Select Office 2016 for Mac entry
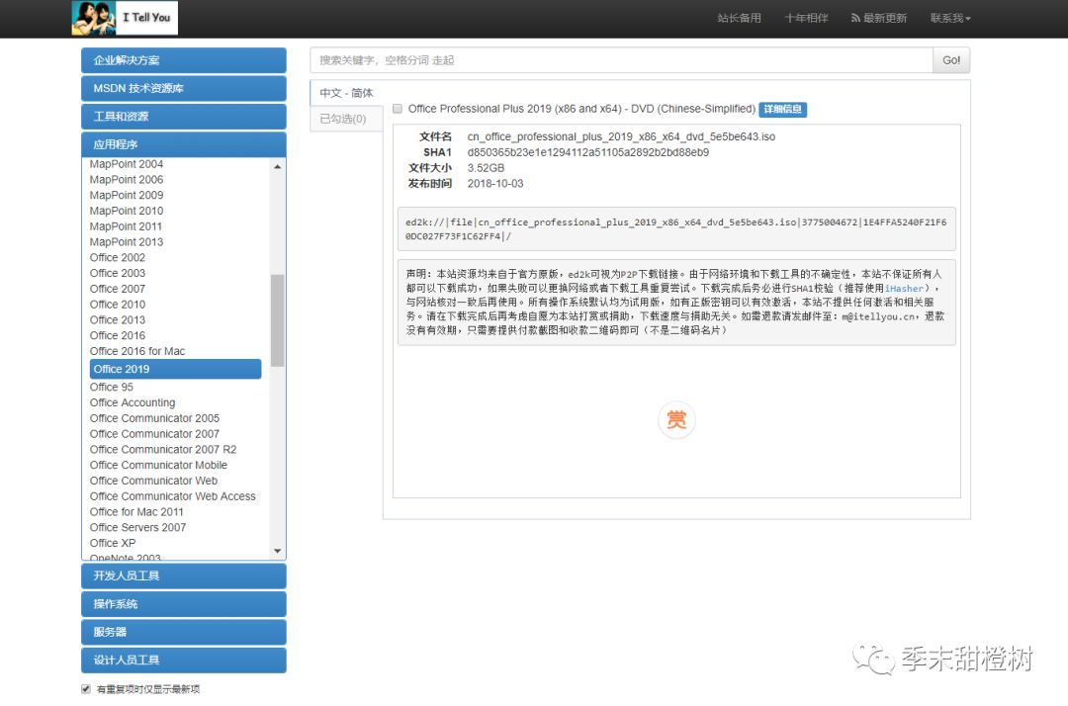 click(x=136, y=352)
